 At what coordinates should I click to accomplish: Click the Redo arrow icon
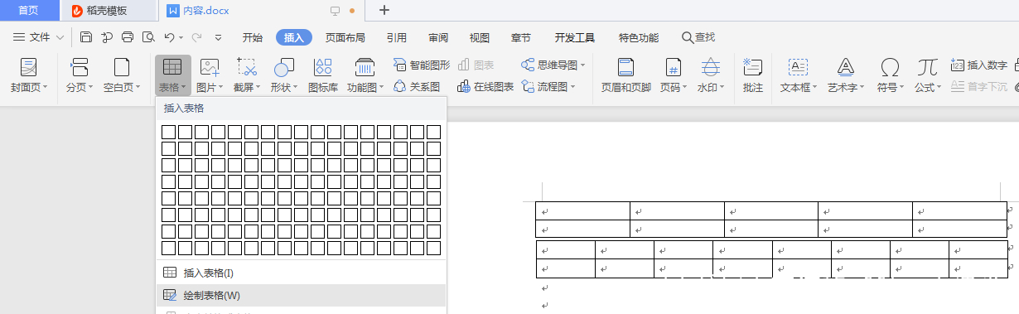[x=196, y=37]
